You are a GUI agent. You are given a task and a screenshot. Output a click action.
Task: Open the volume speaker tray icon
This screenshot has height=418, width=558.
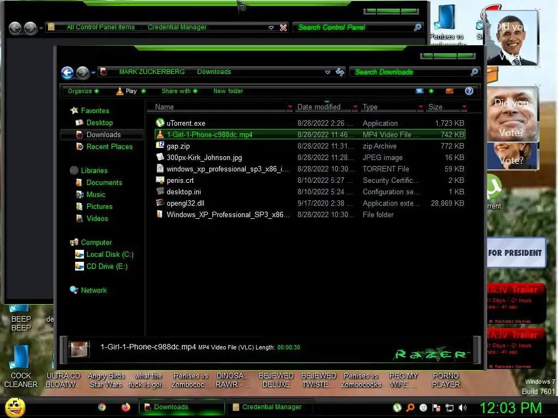[462, 408]
